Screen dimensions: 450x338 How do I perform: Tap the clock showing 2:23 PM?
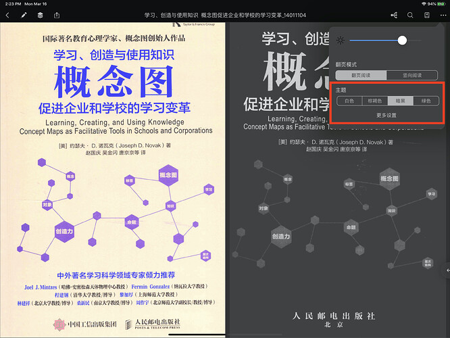click(x=13, y=4)
